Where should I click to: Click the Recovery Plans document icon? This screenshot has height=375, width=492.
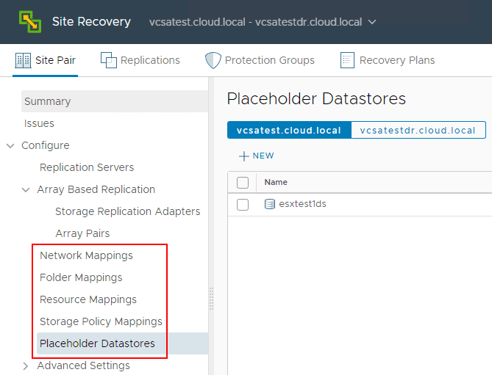347,60
